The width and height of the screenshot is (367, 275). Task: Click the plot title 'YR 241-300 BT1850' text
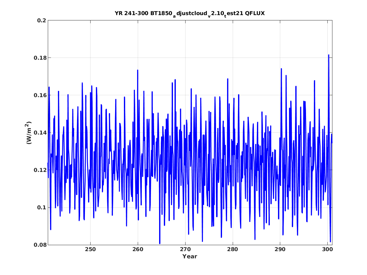(143, 13)
